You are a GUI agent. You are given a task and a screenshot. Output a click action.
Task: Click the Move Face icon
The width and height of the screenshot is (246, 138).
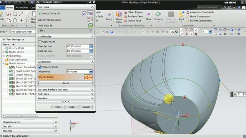(x=119, y=15)
